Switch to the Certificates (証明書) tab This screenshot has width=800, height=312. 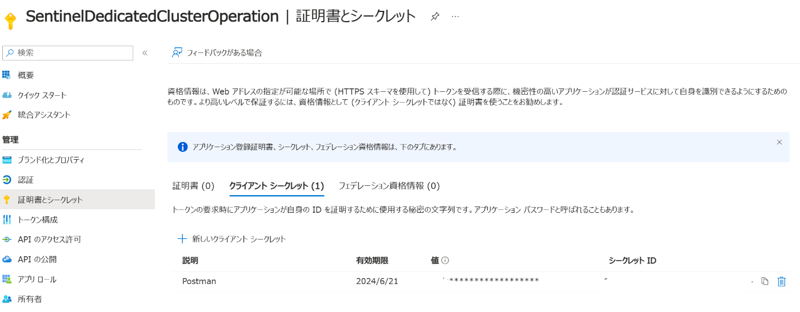[193, 186]
